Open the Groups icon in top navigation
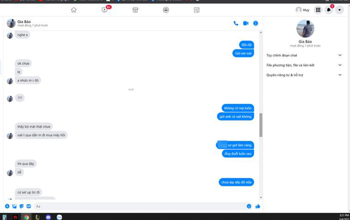Image resolution: width=350 pixels, height=220 pixels. (166, 10)
